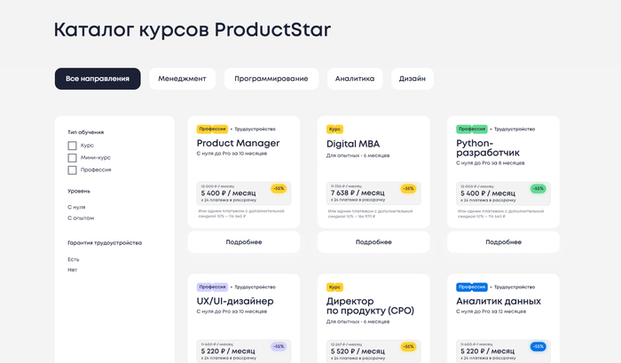Switch to the Аналитика tab
Viewport: 621px width, 363px height.
tap(354, 79)
